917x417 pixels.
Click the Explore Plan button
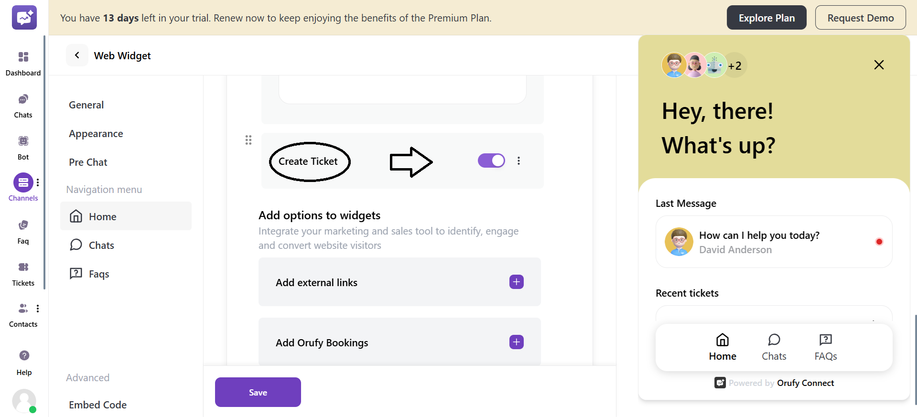pyautogui.click(x=766, y=17)
